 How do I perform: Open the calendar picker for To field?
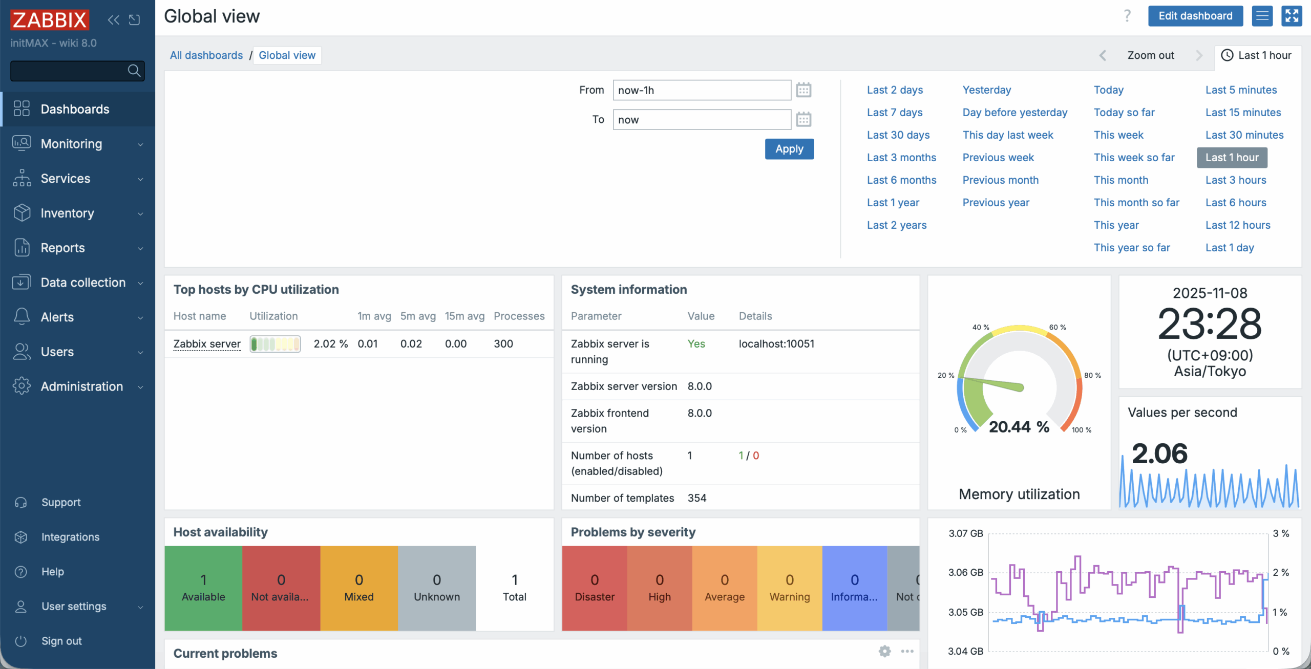point(803,120)
